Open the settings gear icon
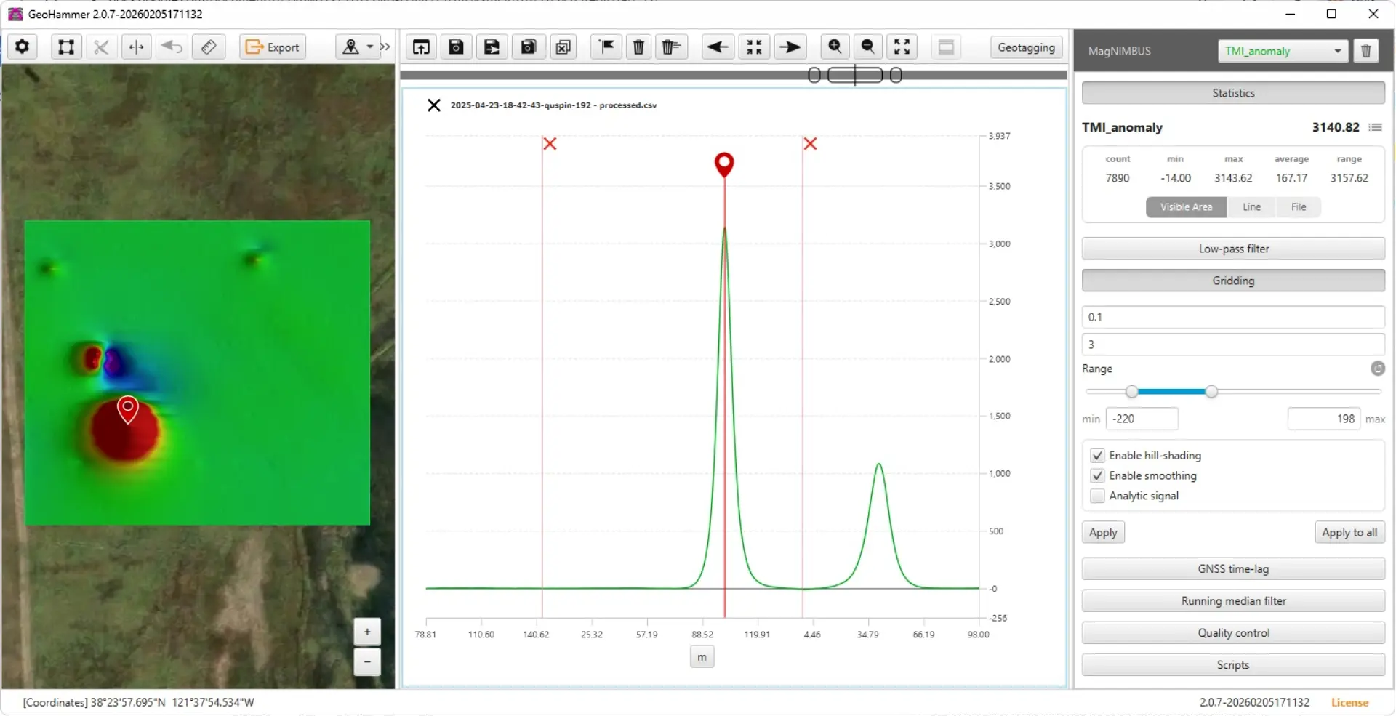Screen dimensions: 1396x716 coord(22,47)
